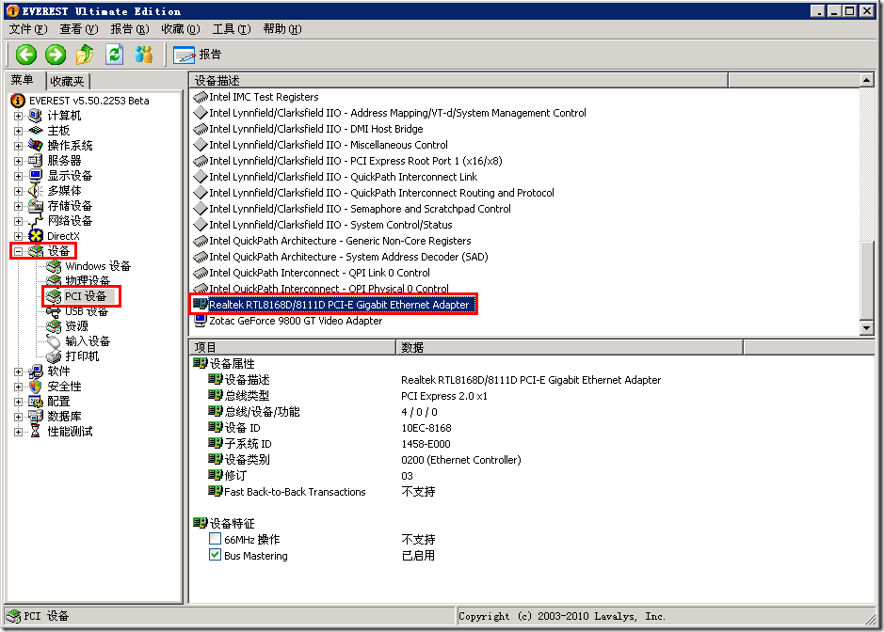The height and width of the screenshot is (632, 884).
Task: Click the 显示设备 monitor icon
Action: click(x=36, y=176)
